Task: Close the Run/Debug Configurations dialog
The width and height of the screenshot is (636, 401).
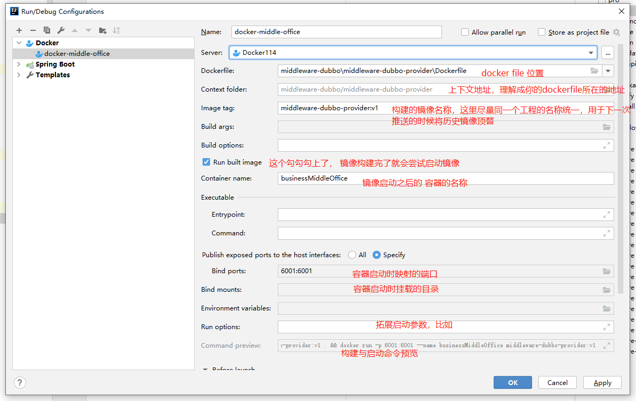Action: click(x=622, y=11)
